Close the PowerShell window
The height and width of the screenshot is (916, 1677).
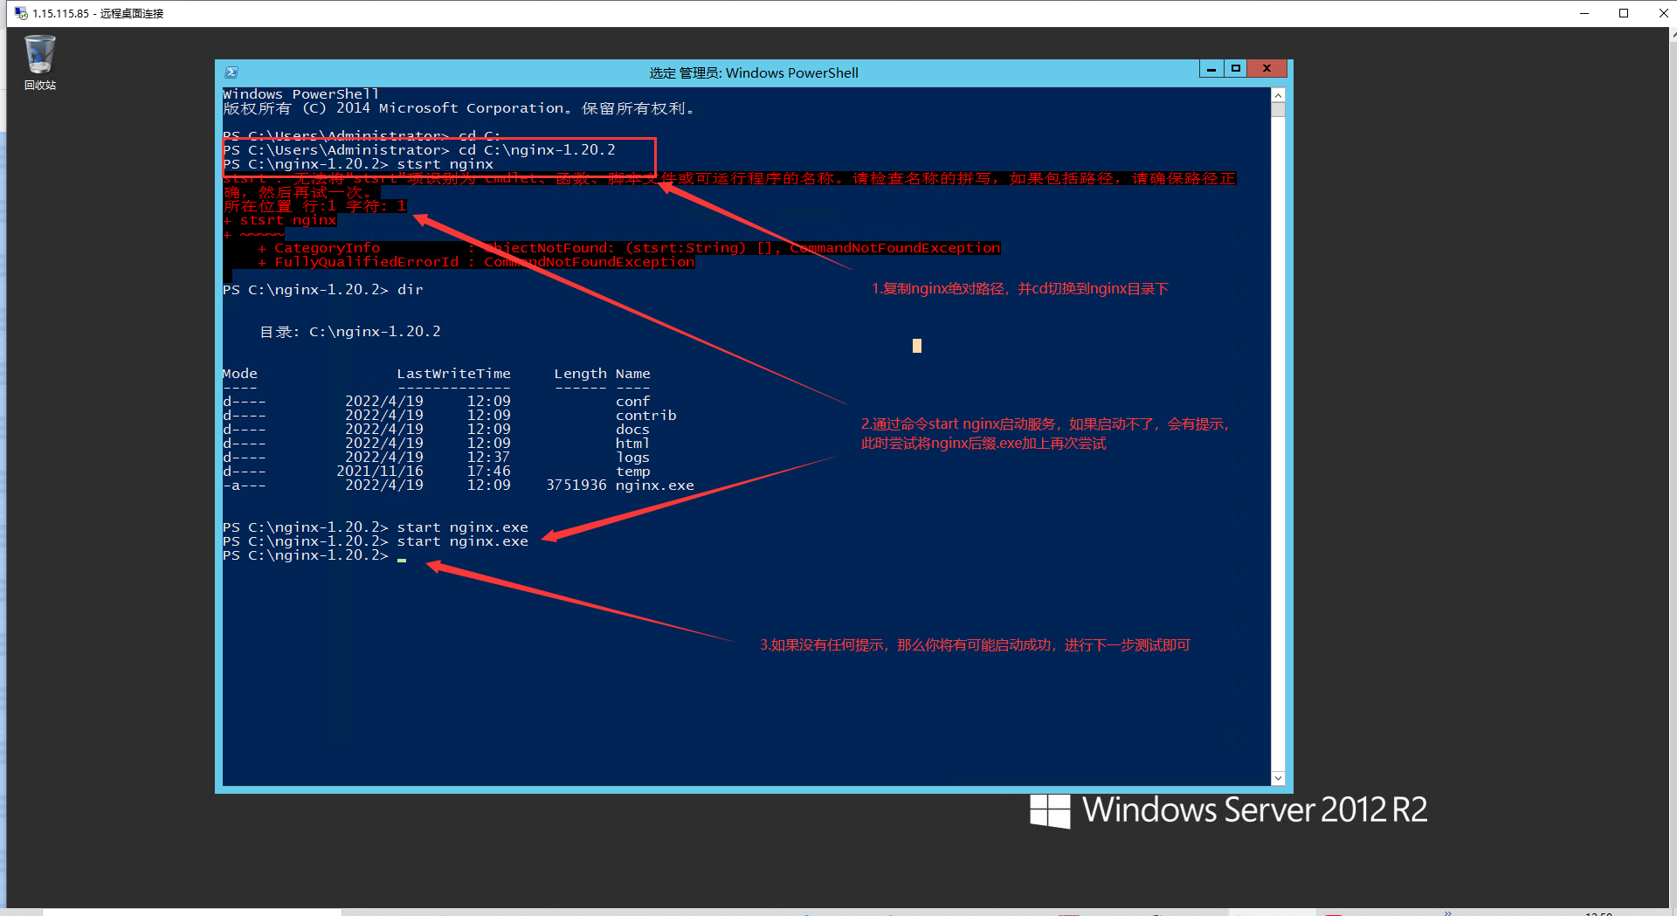1266,69
